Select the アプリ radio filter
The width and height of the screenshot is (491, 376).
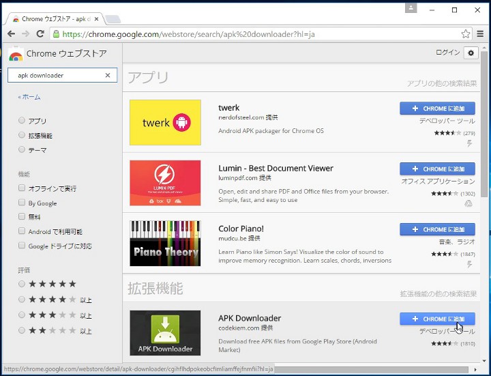22,120
